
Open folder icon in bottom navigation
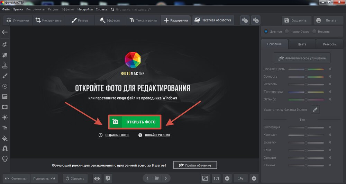coord(157,178)
